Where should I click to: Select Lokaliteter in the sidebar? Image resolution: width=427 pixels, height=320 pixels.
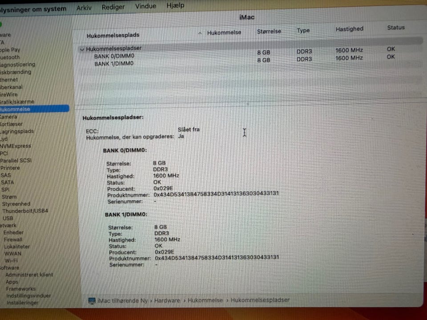[17, 247]
